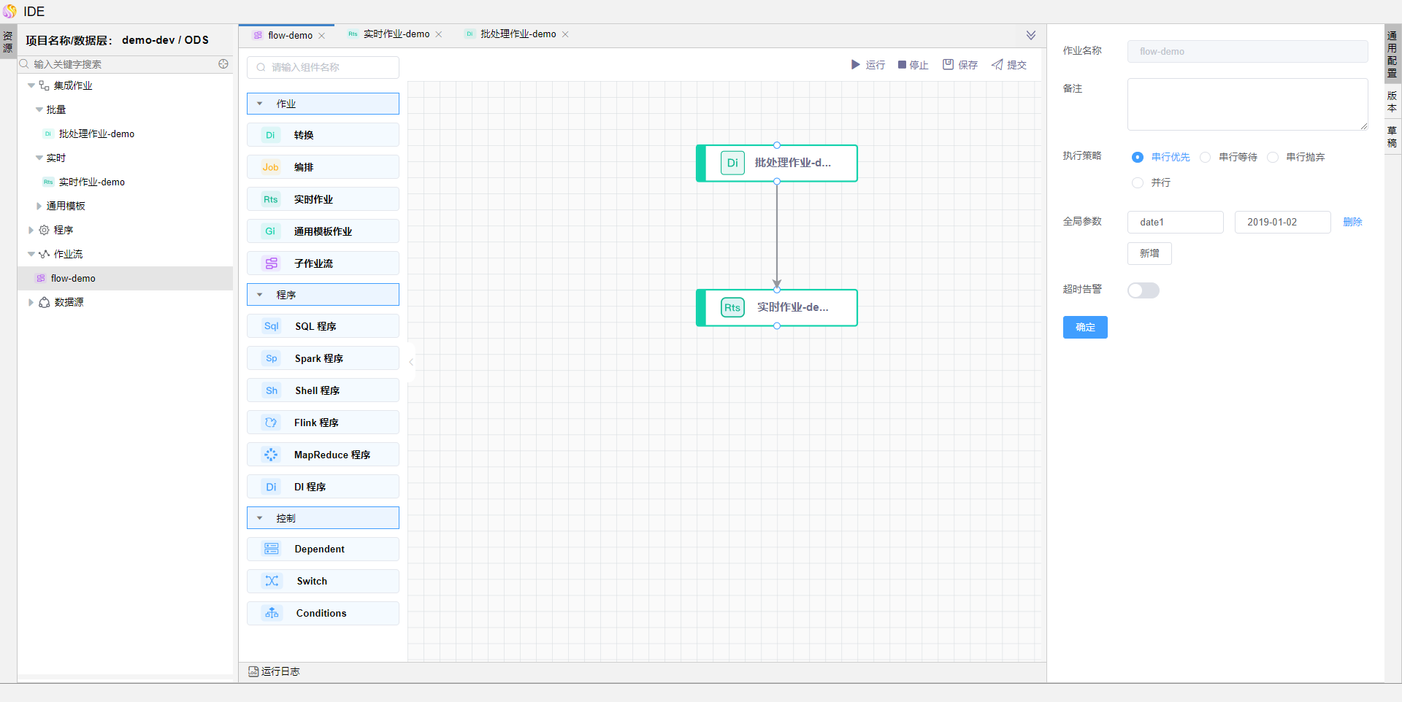Click the Stop square icon
The image size is (1402, 702).
(x=902, y=65)
